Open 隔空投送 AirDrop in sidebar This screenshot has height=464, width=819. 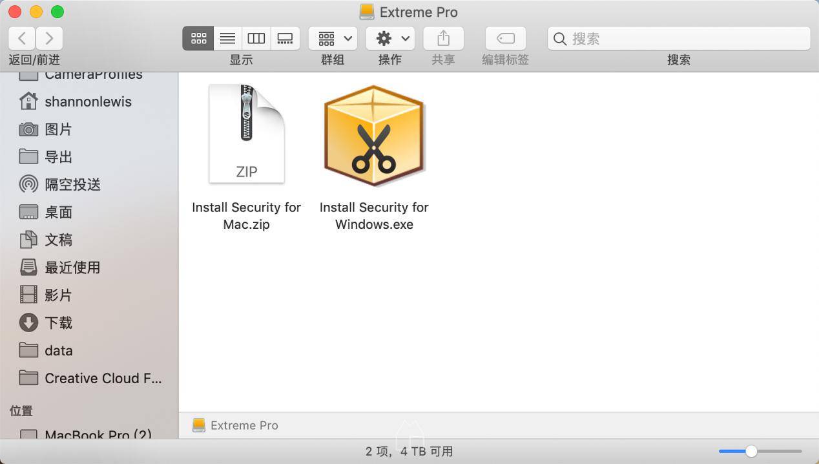click(88, 184)
